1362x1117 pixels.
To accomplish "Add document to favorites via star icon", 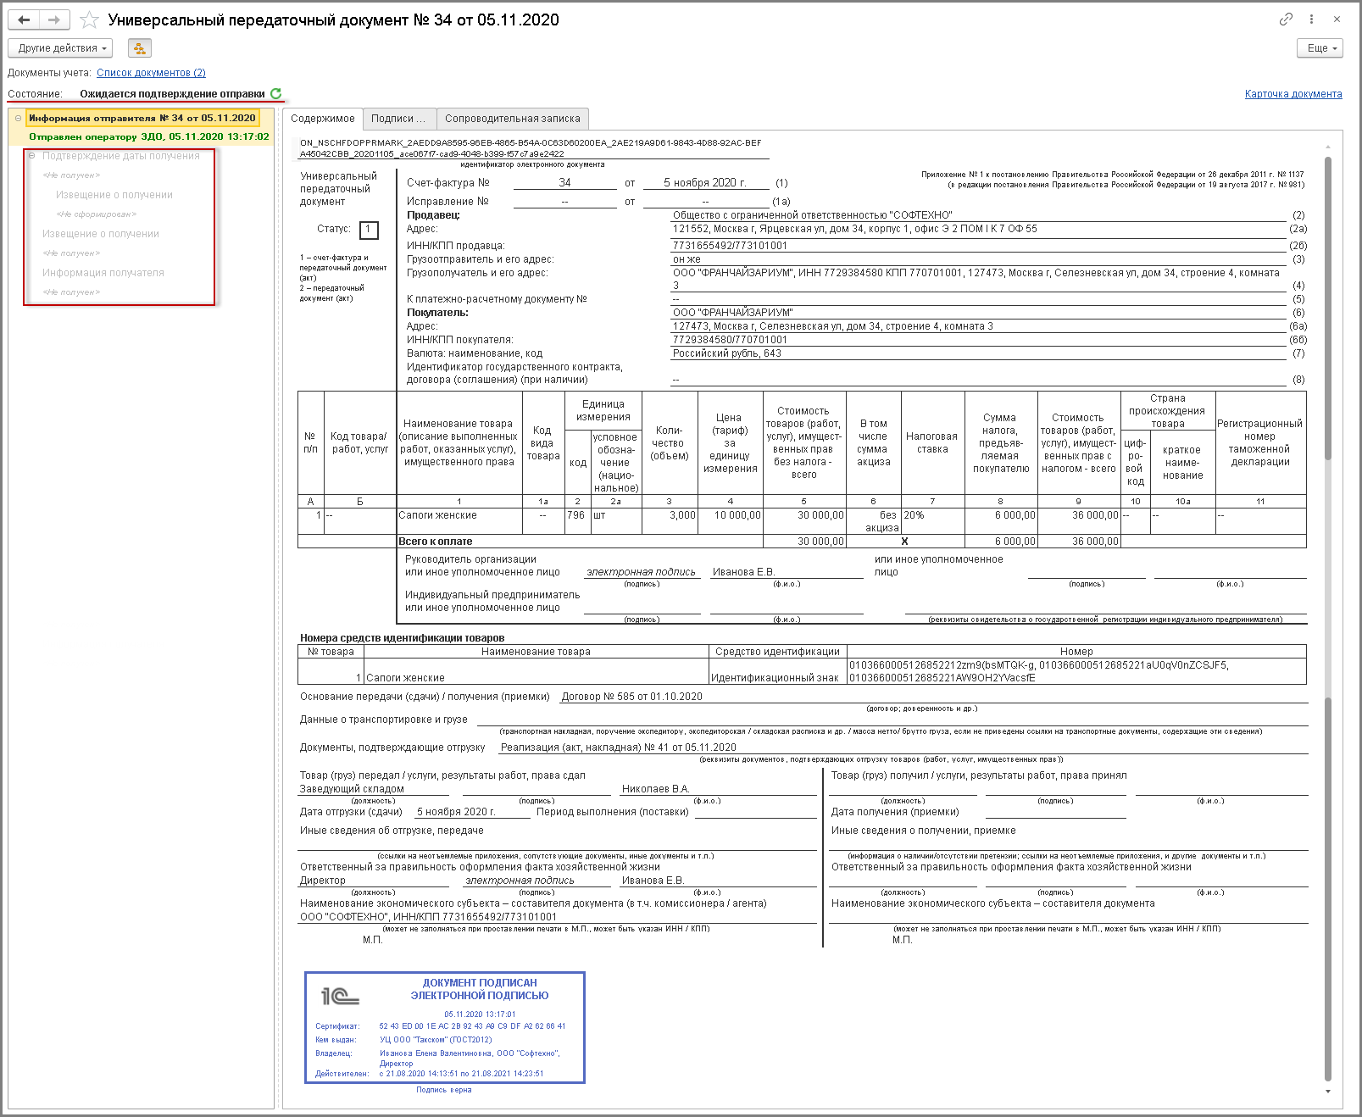I will (x=89, y=19).
